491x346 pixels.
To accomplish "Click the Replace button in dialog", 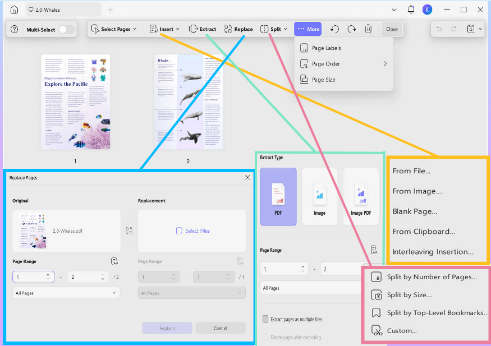I will click(x=167, y=328).
